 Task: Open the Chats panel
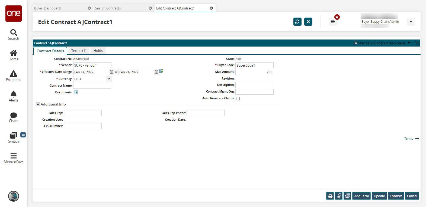14,117
